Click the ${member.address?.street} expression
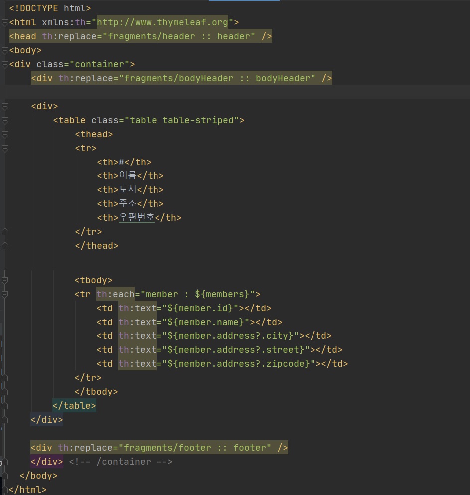Viewport: 470px width, 495px height. tap(236, 350)
